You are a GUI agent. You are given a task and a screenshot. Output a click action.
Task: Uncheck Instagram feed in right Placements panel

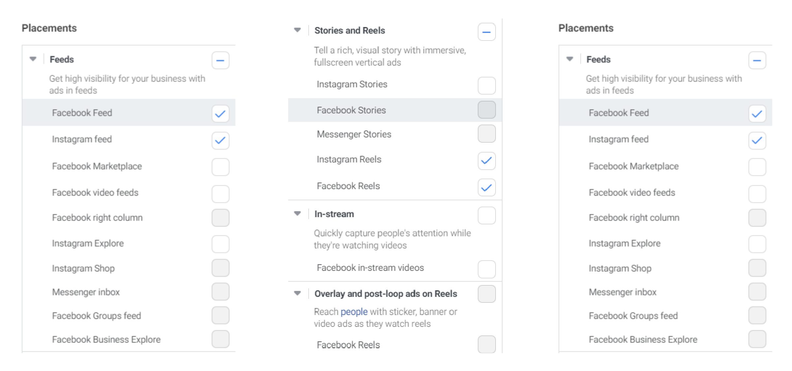[757, 141]
